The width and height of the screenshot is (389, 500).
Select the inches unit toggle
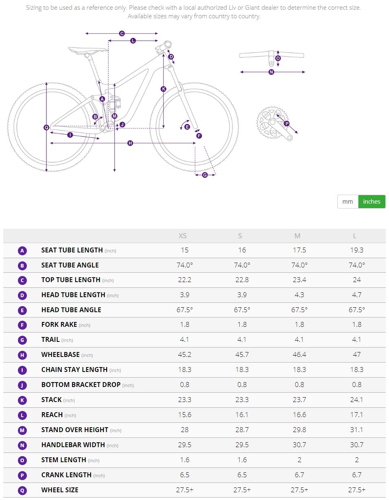[372, 202]
